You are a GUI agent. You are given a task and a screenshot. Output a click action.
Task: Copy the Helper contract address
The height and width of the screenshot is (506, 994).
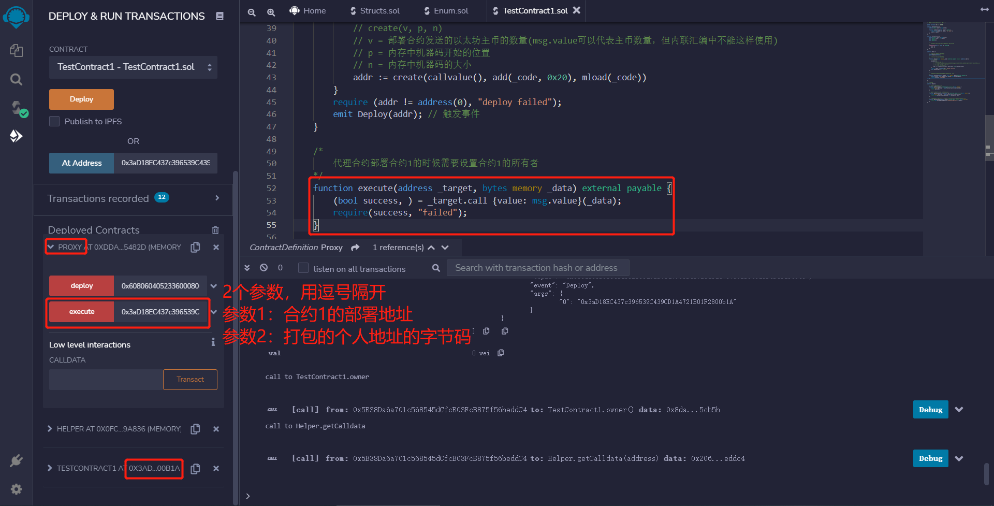[x=195, y=429]
